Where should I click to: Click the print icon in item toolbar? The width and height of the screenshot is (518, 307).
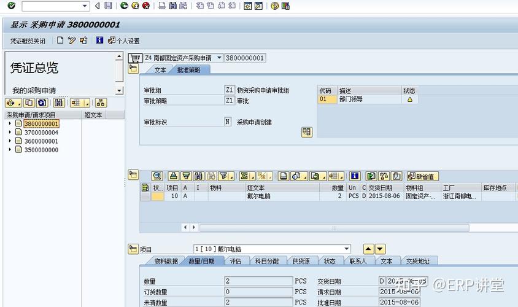coord(283,176)
